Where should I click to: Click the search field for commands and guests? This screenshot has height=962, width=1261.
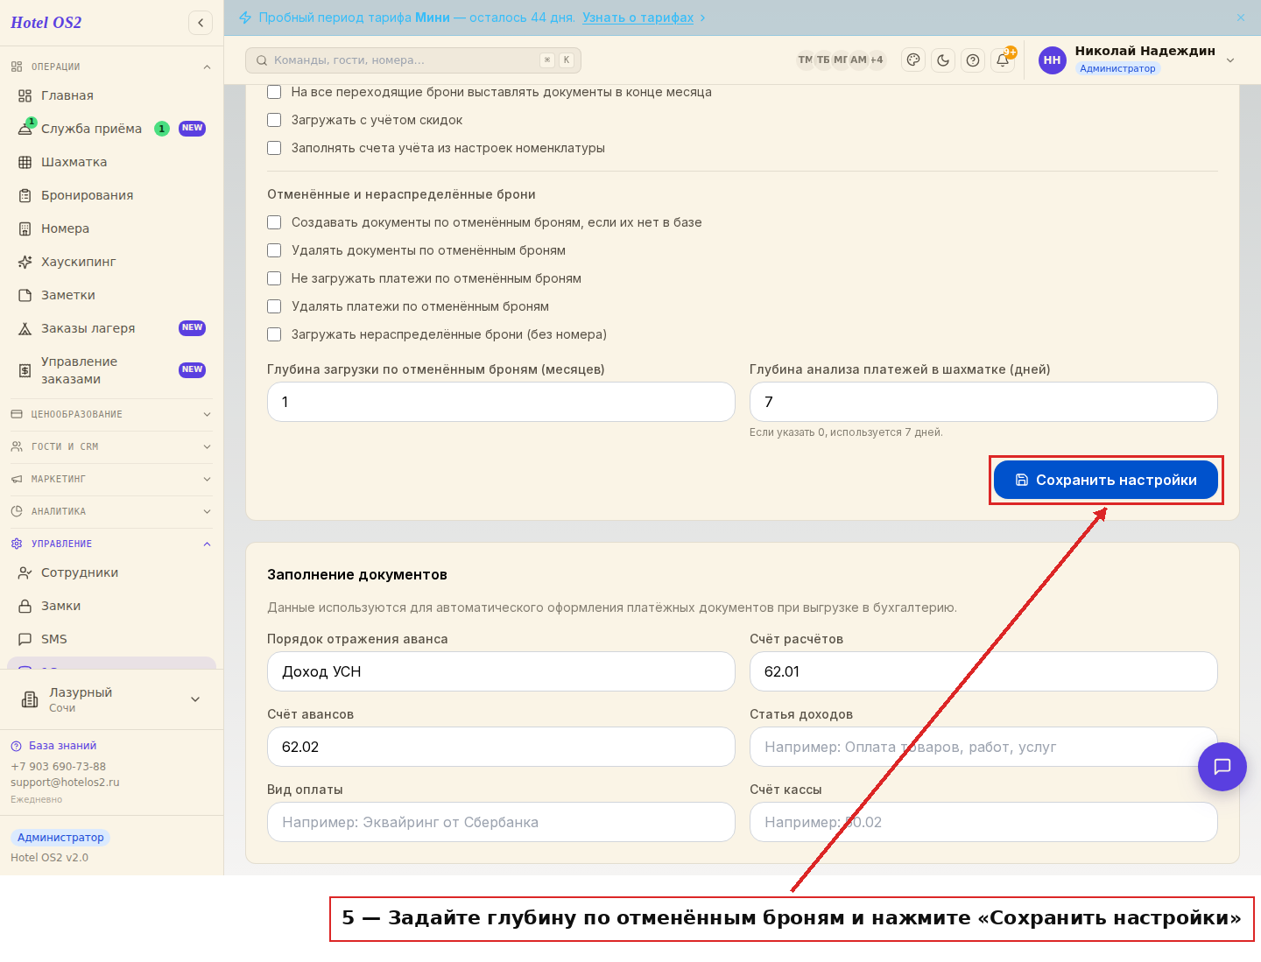413,60
